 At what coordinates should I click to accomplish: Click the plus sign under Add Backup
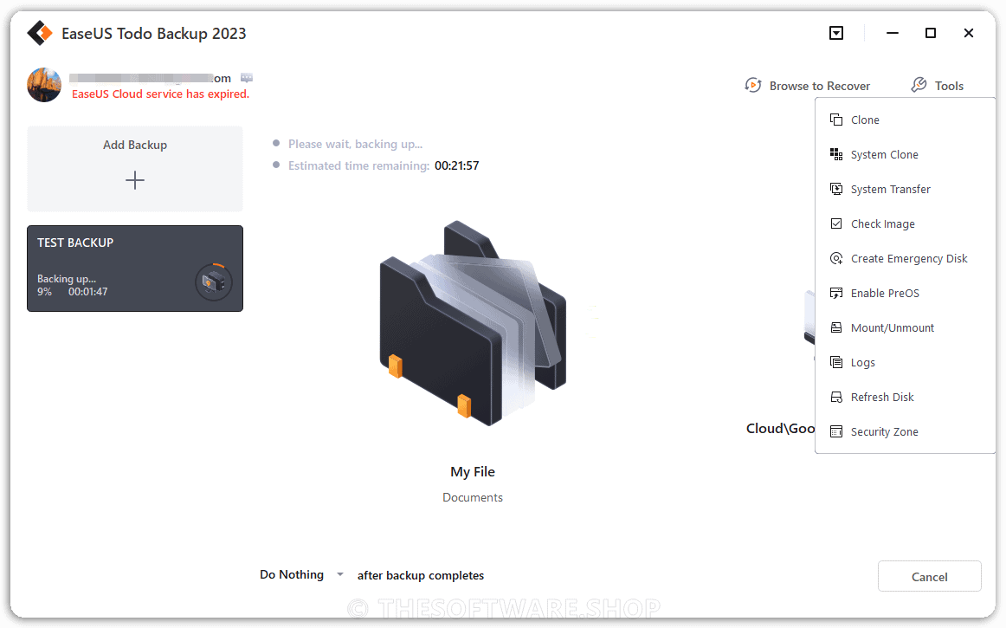tap(135, 180)
